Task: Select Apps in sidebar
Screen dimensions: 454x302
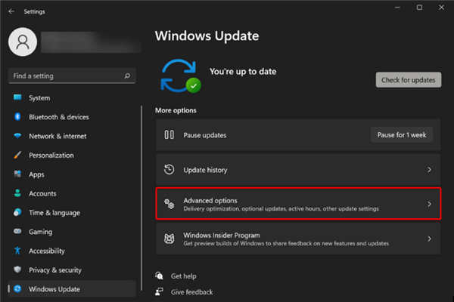Action: tap(72, 174)
